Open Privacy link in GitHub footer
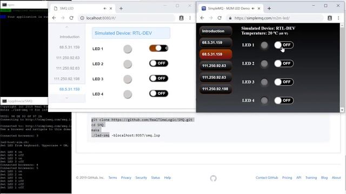Screen dimensions: 346x194 click(x=126, y=177)
